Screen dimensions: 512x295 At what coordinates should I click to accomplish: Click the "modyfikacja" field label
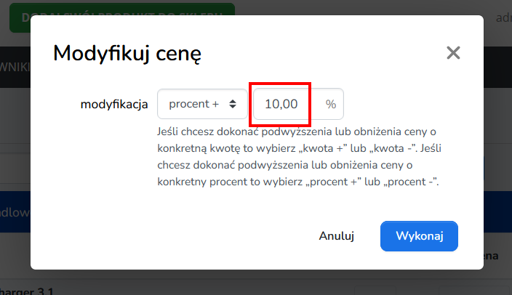point(114,105)
